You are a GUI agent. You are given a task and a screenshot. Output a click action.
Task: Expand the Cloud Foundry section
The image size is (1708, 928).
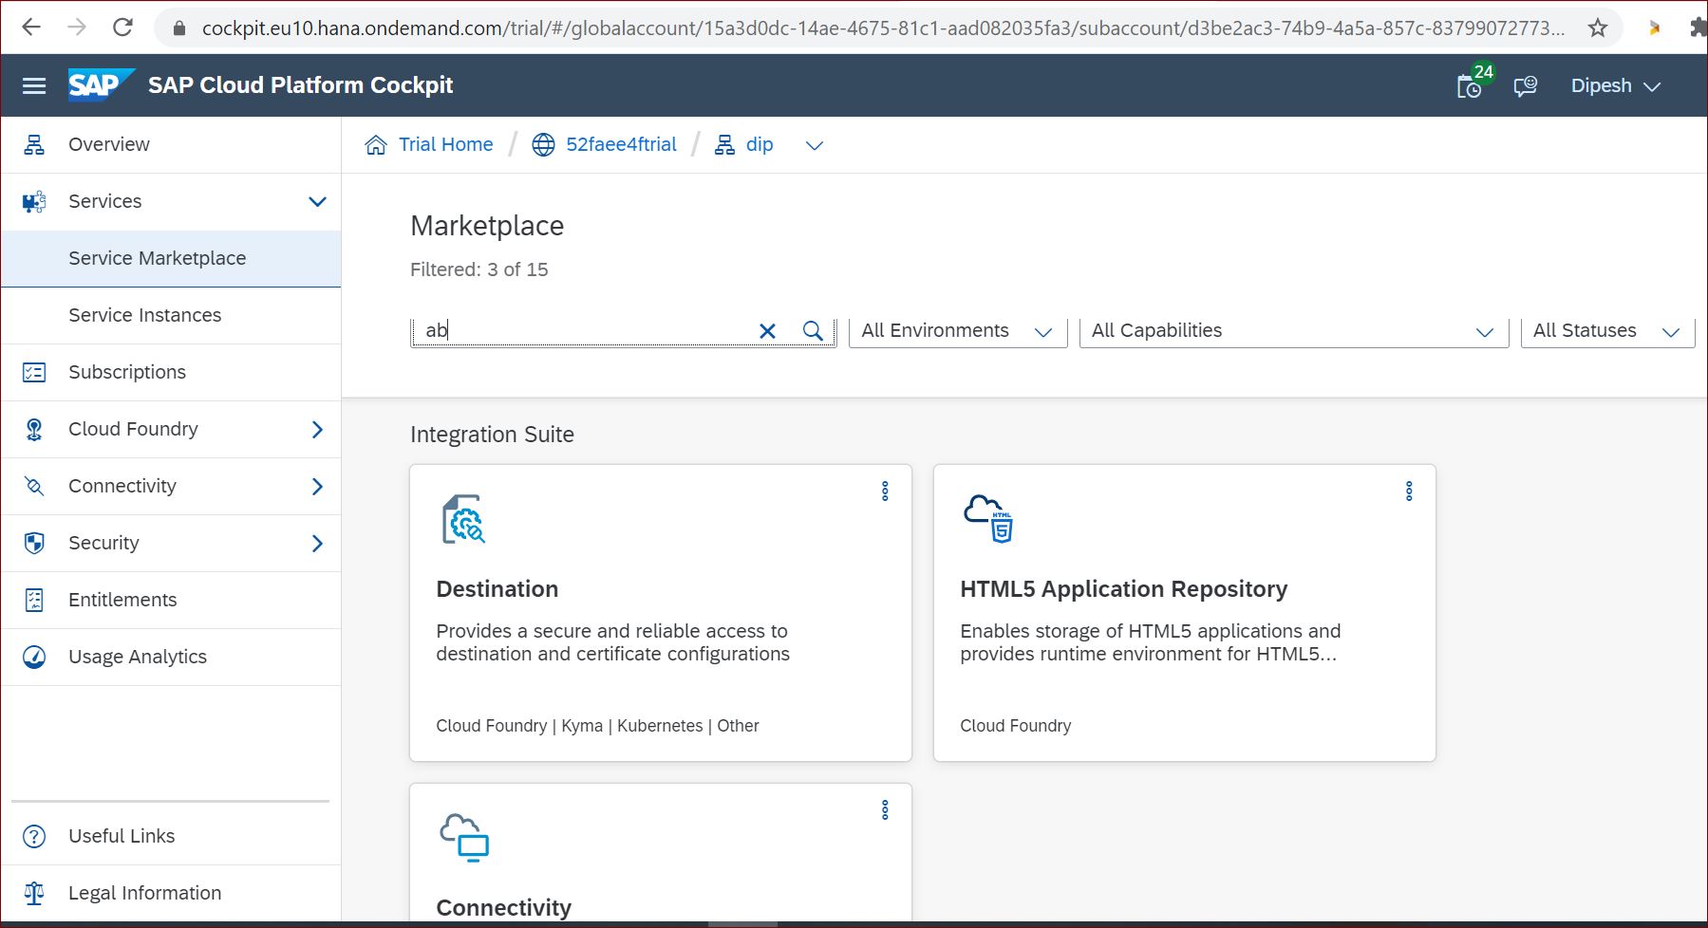pyautogui.click(x=318, y=429)
